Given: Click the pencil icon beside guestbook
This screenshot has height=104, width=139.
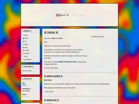Looking at the screenshot, I should pos(23,59).
